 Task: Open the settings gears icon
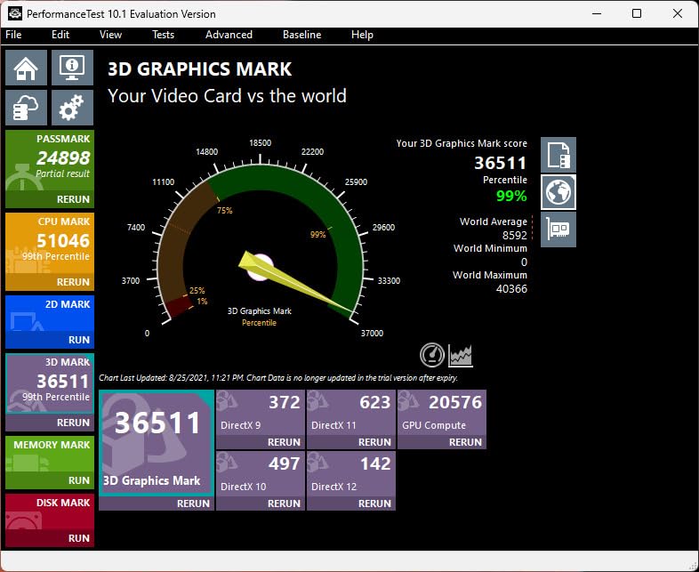click(x=72, y=108)
